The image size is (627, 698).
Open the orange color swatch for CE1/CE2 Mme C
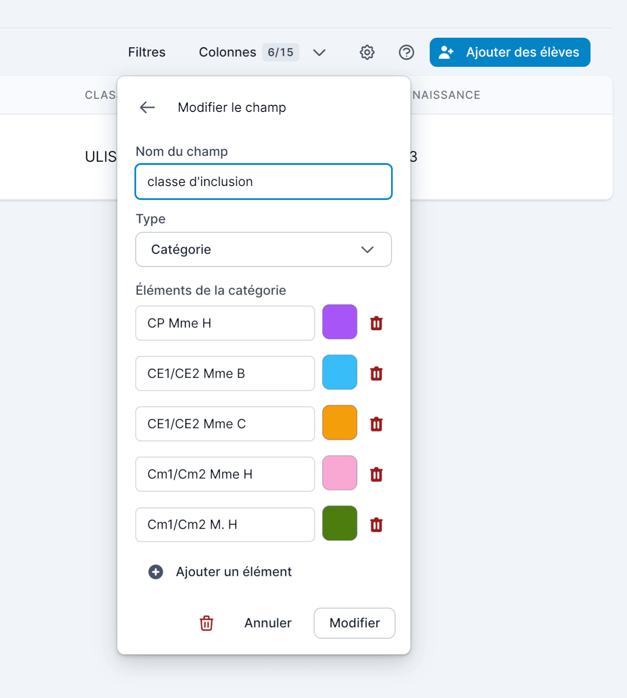pos(340,423)
